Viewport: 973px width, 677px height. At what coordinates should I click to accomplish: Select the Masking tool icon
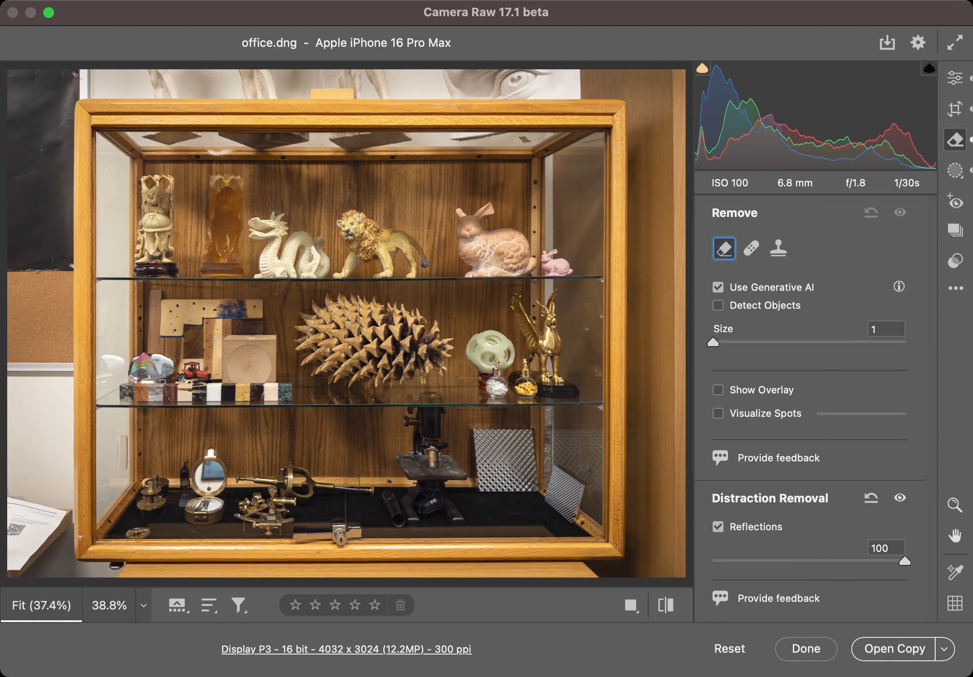click(955, 171)
